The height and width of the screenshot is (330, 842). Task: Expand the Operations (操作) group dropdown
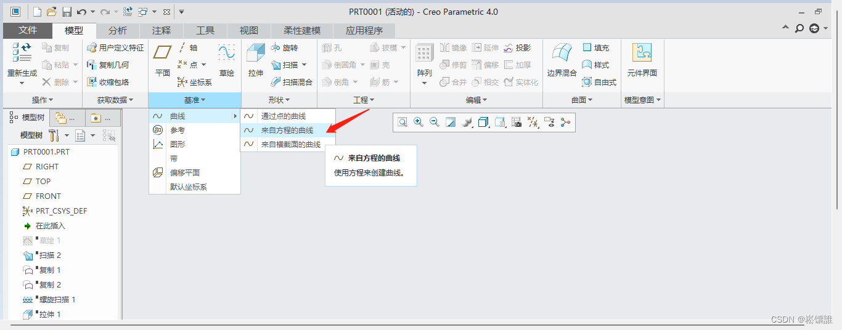43,100
